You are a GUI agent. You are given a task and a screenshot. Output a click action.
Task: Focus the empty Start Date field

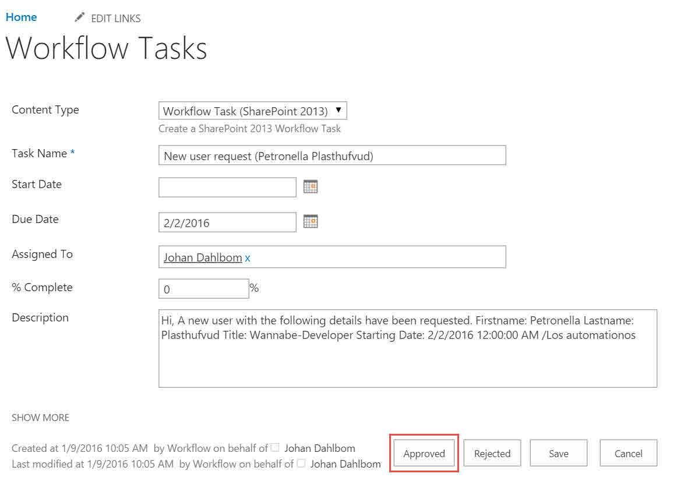click(x=227, y=188)
